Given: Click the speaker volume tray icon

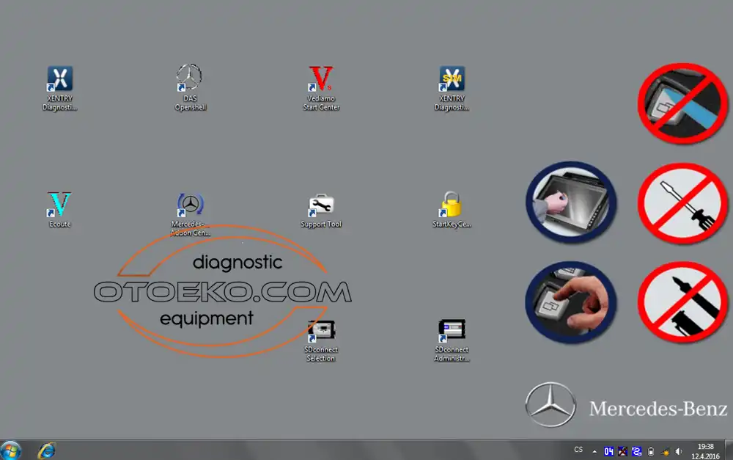Looking at the screenshot, I should point(679,451).
